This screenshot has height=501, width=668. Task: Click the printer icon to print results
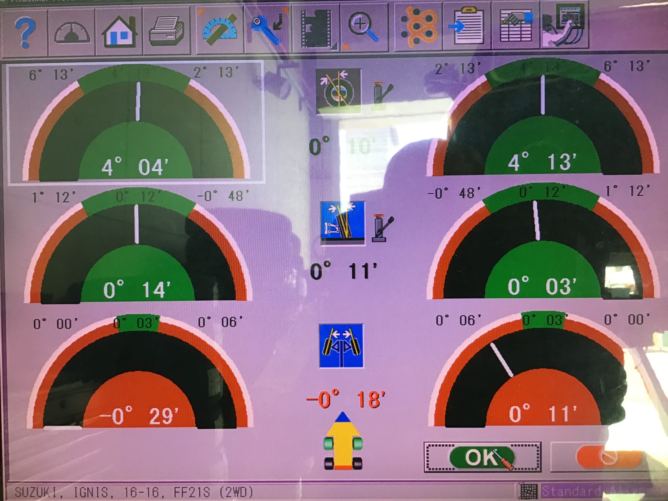(167, 31)
